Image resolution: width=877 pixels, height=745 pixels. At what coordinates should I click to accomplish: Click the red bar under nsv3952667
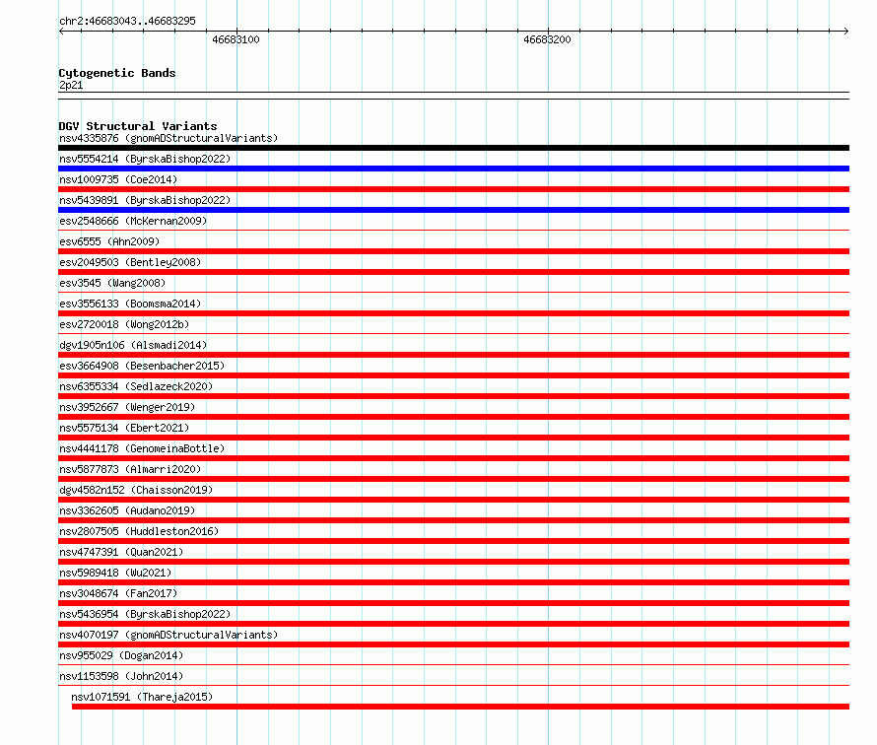(453, 417)
